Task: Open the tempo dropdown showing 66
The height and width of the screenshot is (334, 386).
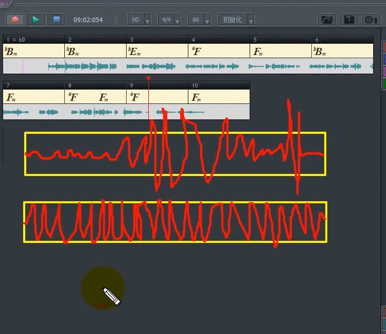Action: (x=199, y=20)
